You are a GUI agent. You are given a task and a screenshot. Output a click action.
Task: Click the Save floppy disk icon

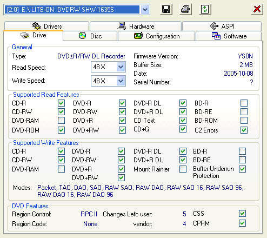pyautogui.click(x=166, y=9)
